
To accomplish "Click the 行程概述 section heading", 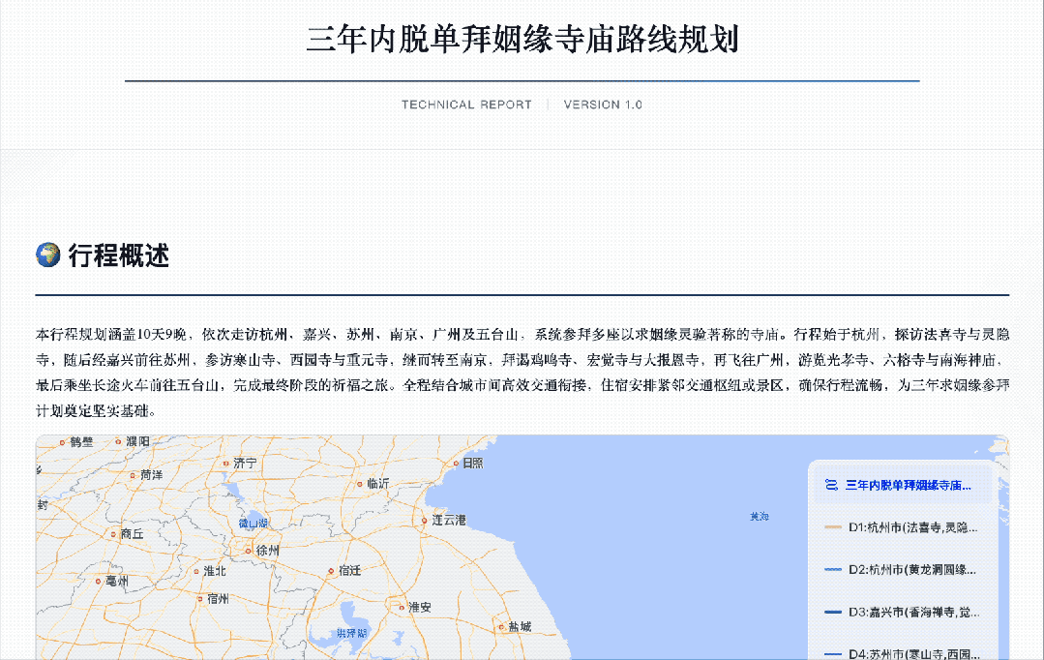I will (x=118, y=255).
